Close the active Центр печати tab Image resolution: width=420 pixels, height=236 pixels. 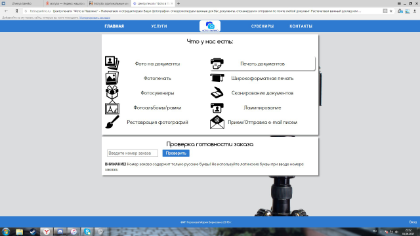pos(172,3)
